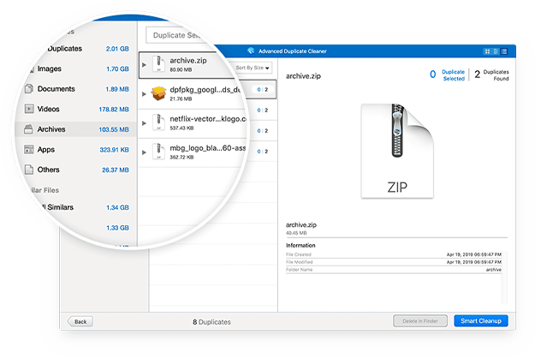Click the File Created date value
Viewport: 535px width, 358px height.
pos(474,254)
